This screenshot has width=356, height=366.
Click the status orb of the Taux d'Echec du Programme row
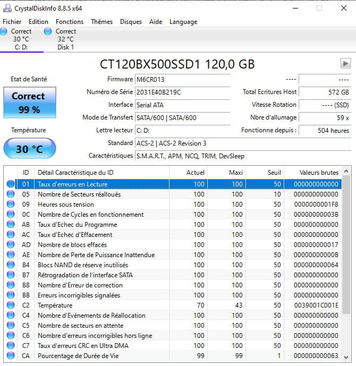[x=11, y=224]
